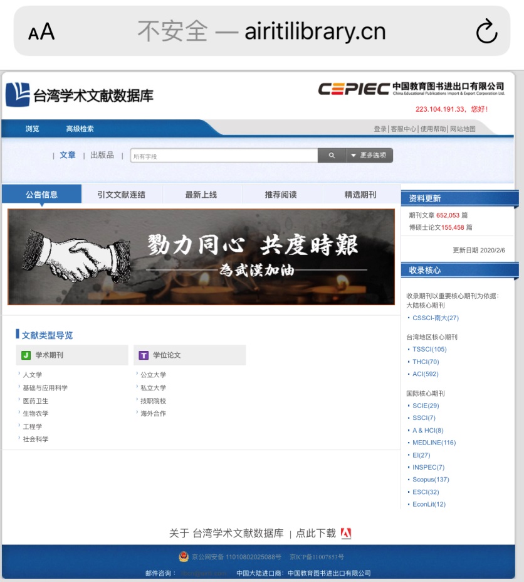Image resolution: width=524 pixels, height=582 pixels.
Task: Switch to the 引文文献连结 tab
Action: pos(121,194)
